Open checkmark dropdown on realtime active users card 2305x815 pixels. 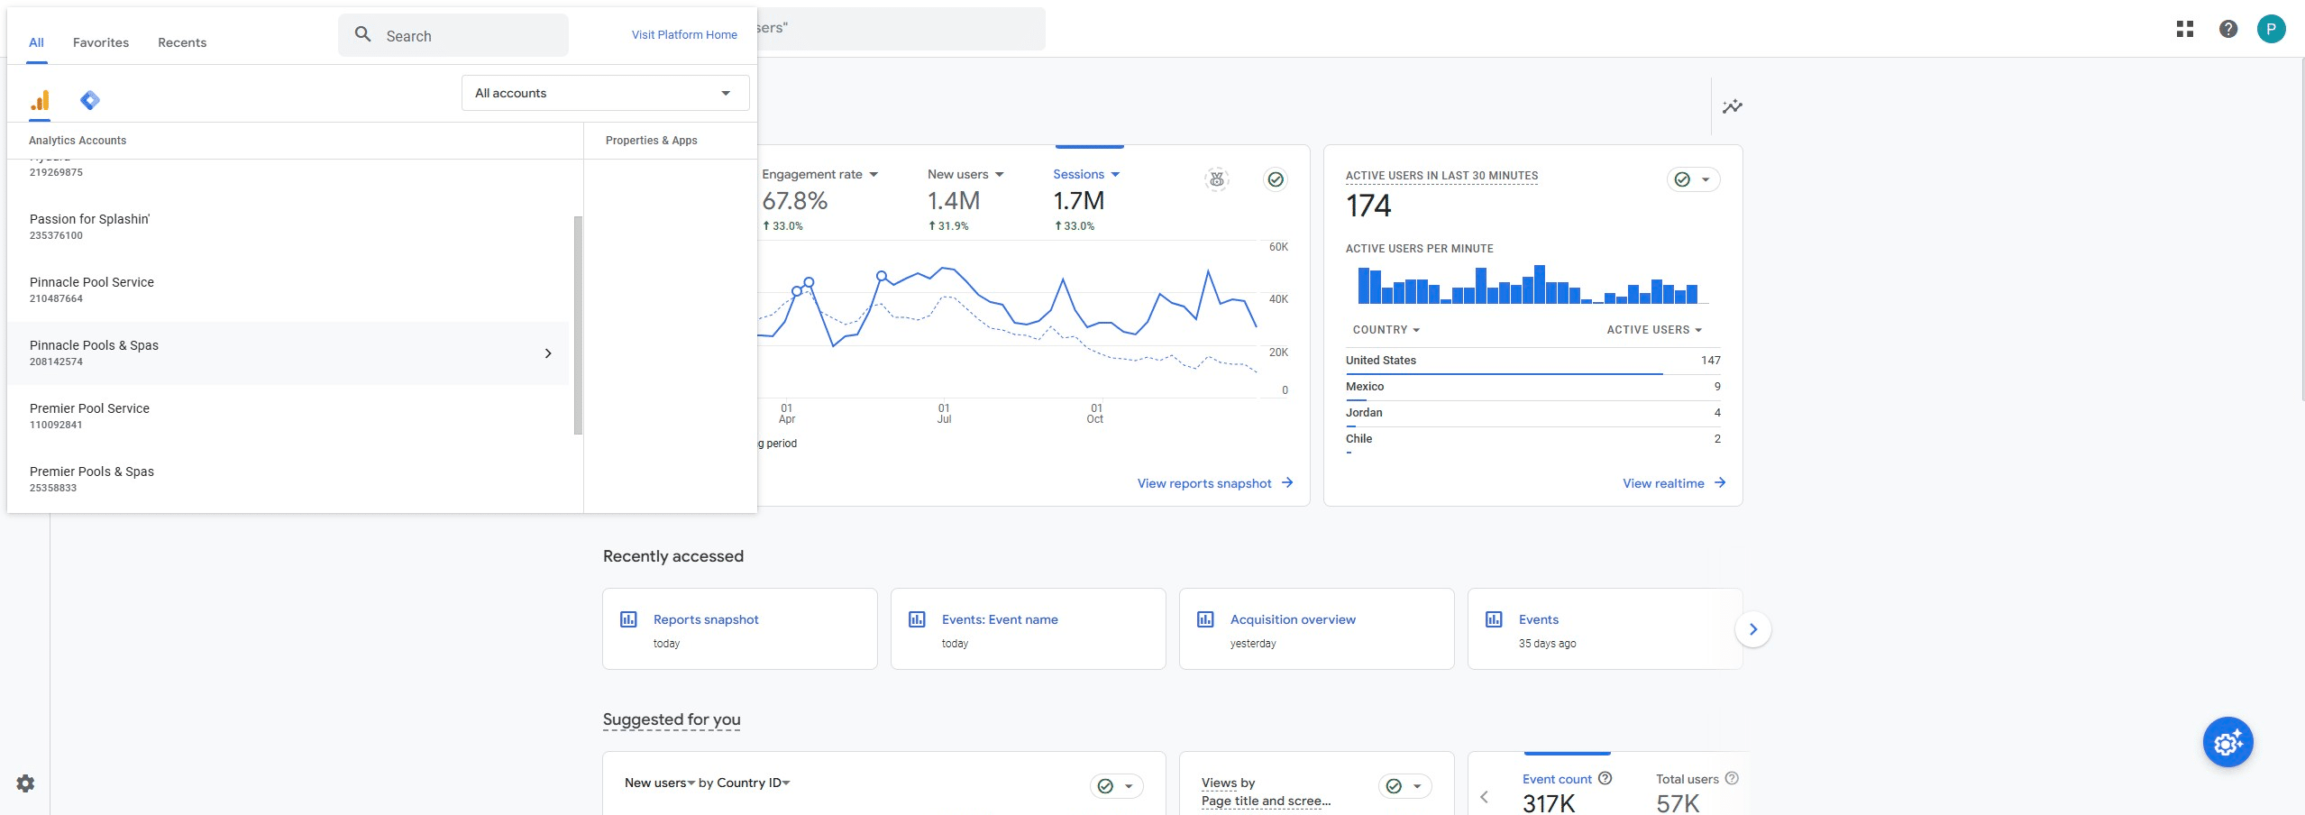pyautogui.click(x=1693, y=179)
